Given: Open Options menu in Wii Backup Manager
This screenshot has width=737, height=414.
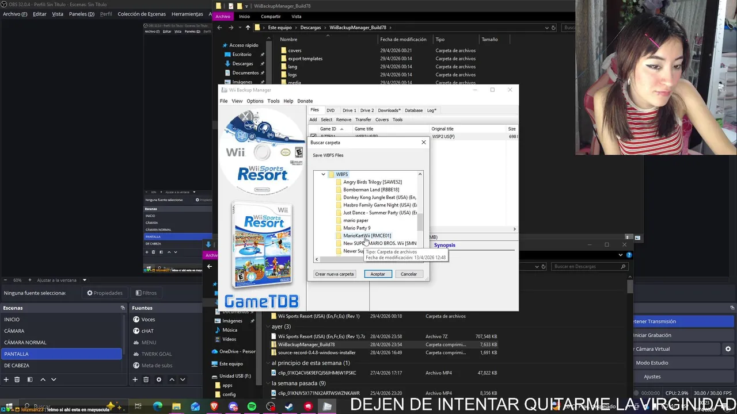Looking at the screenshot, I should click(x=255, y=101).
